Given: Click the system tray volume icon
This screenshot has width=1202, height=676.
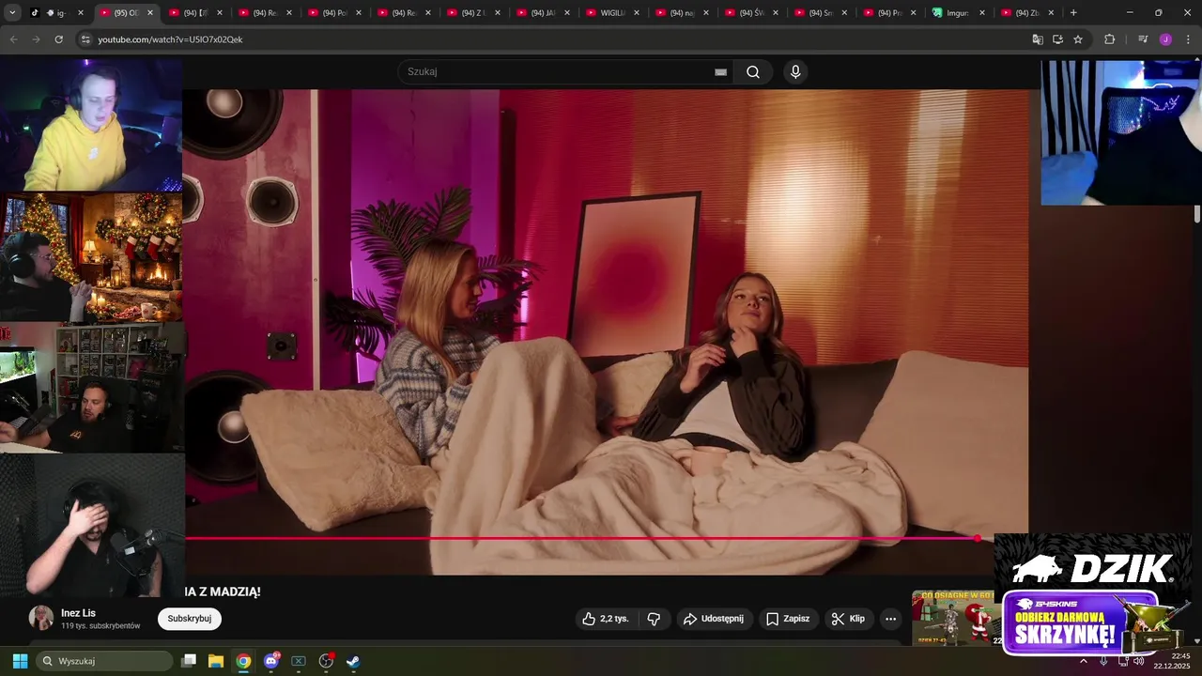Looking at the screenshot, I should tap(1138, 661).
